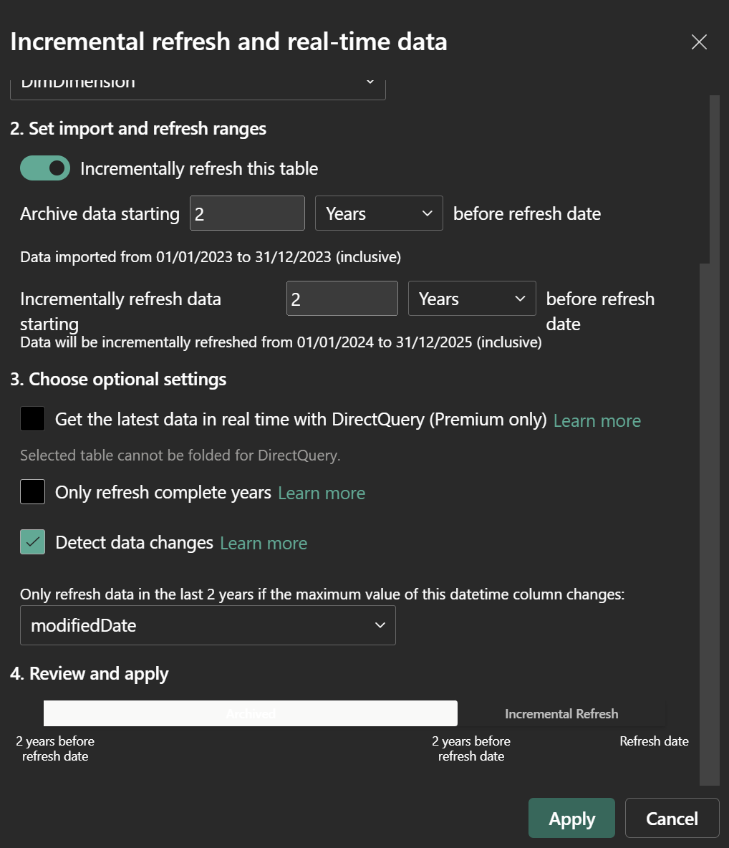Screen dimensions: 729x848
Task: Open the archive period Years dropdown
Action: coord(379,213)
